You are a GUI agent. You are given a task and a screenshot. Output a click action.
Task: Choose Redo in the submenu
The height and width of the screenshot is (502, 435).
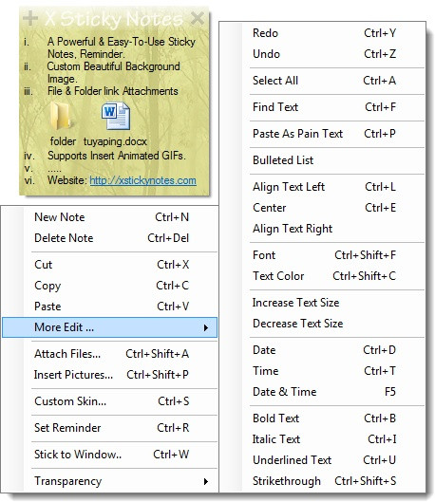point(322,33)
